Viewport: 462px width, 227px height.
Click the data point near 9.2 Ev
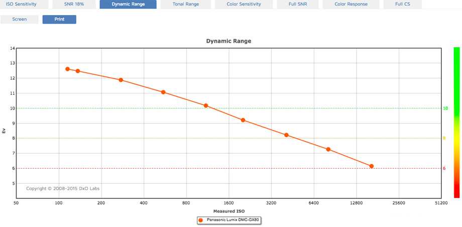tap(243, 120)
